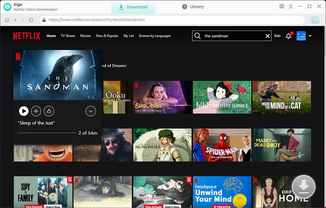Click the Netflix search field
The image size is (326, 208).
point(233,36)
